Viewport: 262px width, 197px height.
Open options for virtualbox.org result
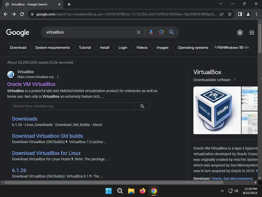pos(58,77)
